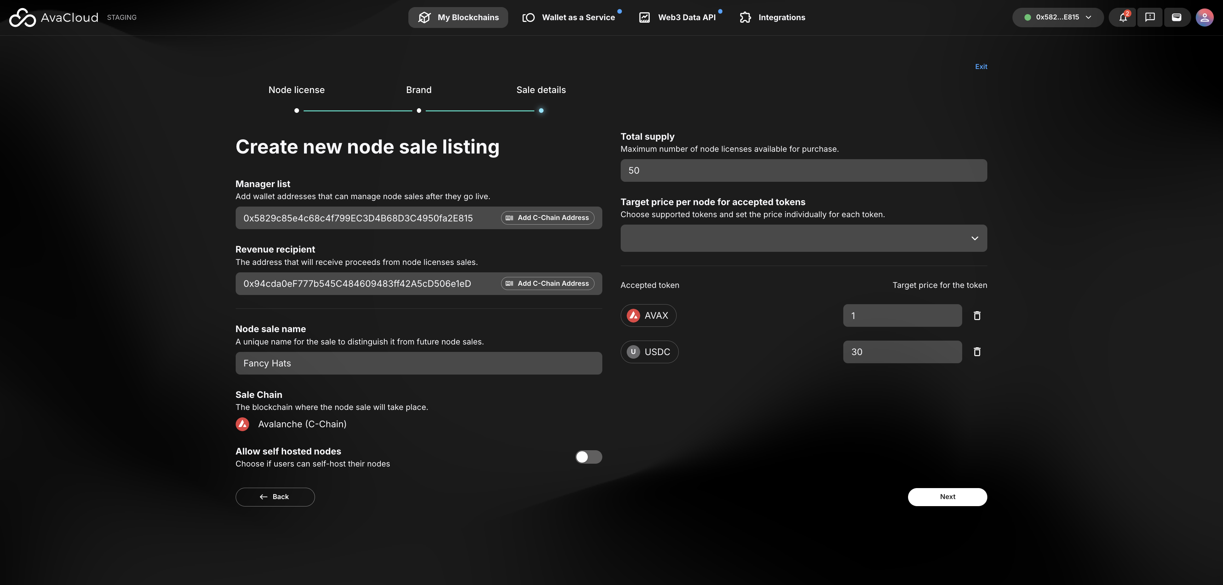Open the feedback message icon
Viewport: 1223px width, 585px height.
1149,18
